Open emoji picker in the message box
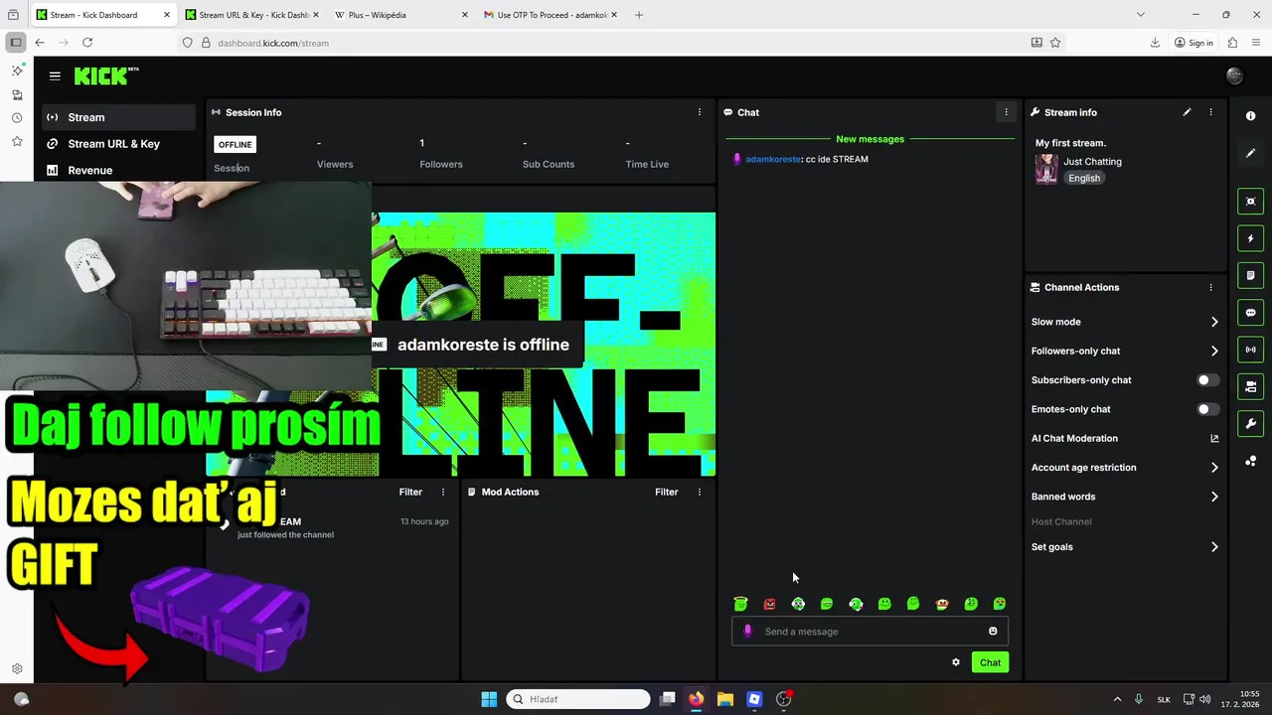Screen dimensions: 1272x715 pos(993,632)
